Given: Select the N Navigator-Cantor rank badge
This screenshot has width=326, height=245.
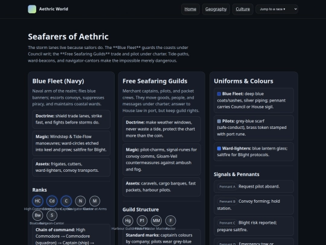Looking at the screenshot, I should (80, 201).
